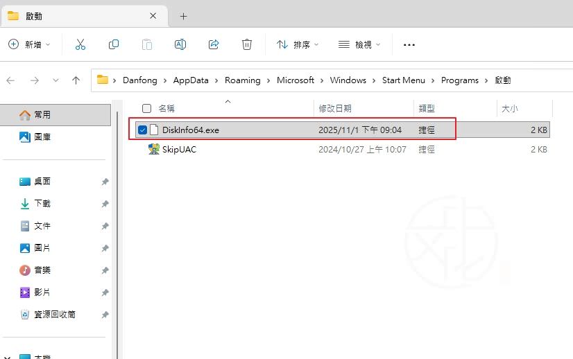This screenshot has height=359, width=573.
Task: Expand chevron after Start Menu in path
Action: [433, 80]
